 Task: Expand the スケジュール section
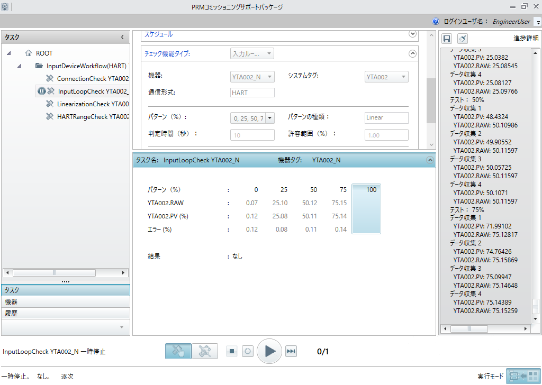412,34
